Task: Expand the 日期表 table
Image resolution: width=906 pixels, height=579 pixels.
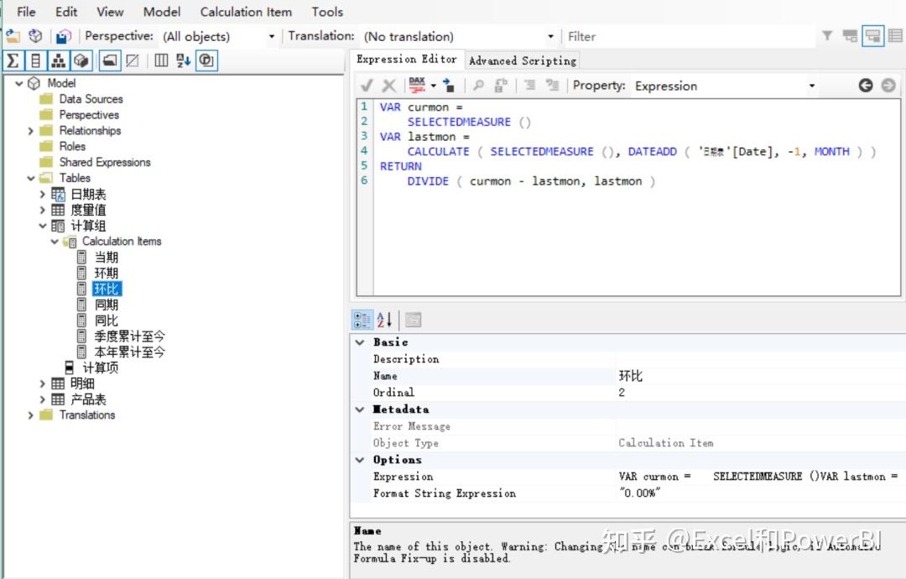Action: (42, 195)
